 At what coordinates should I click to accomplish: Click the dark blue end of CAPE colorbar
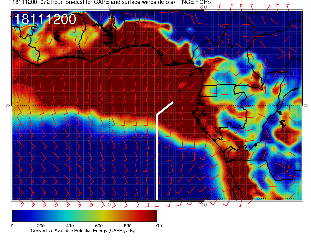16,215
